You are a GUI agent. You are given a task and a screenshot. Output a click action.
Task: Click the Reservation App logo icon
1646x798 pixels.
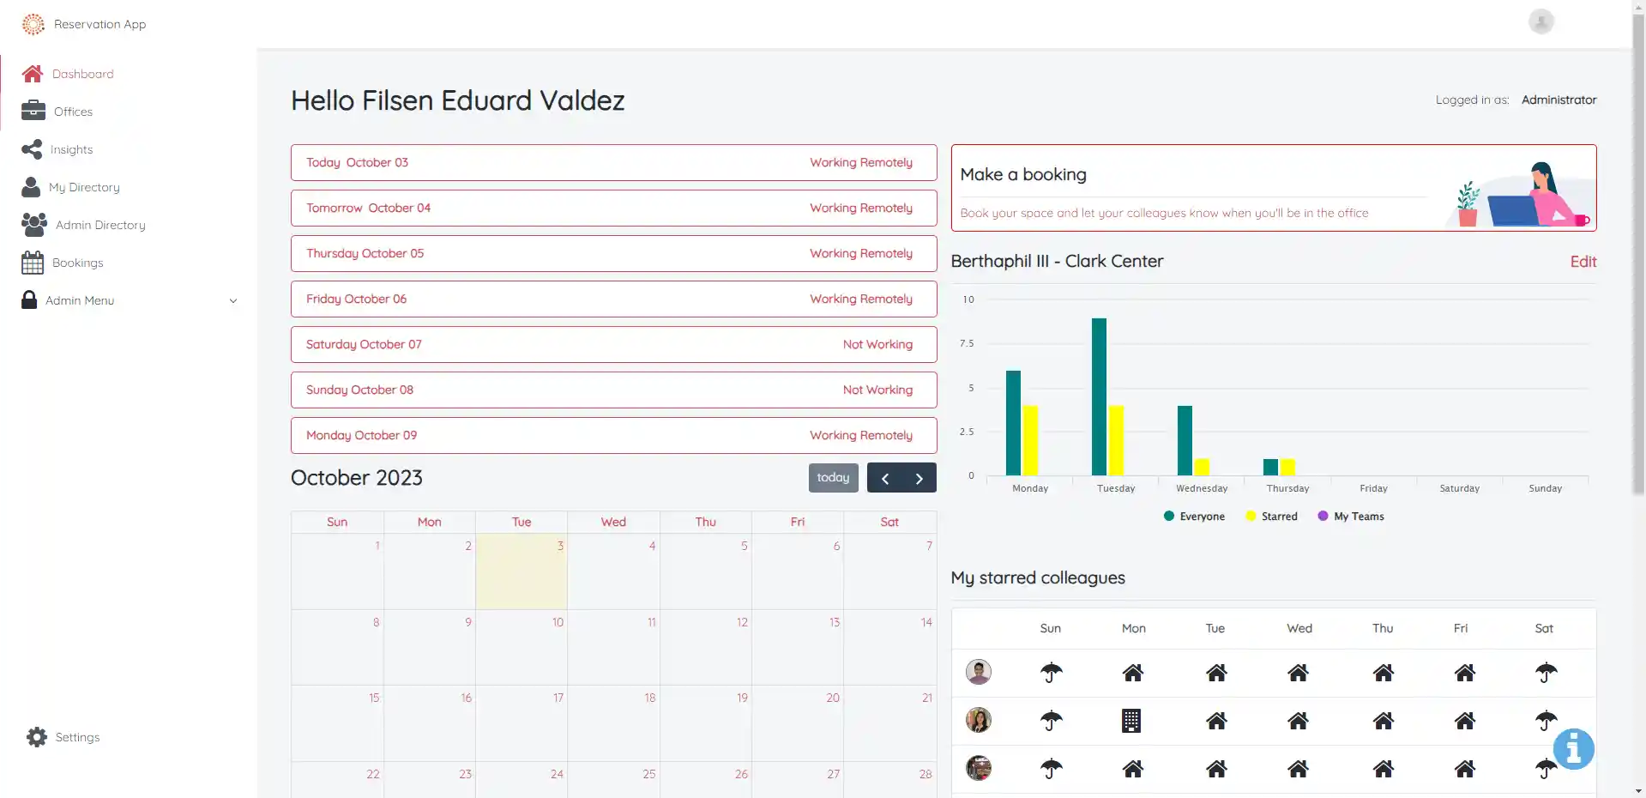tap(33, 24)
